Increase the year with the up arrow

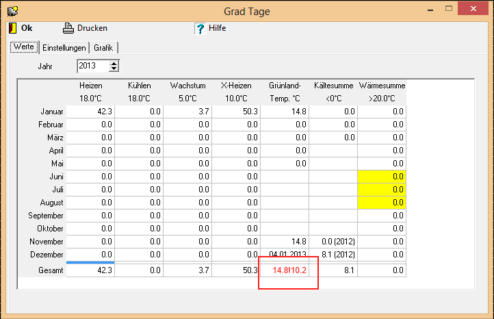pos(114,63)
